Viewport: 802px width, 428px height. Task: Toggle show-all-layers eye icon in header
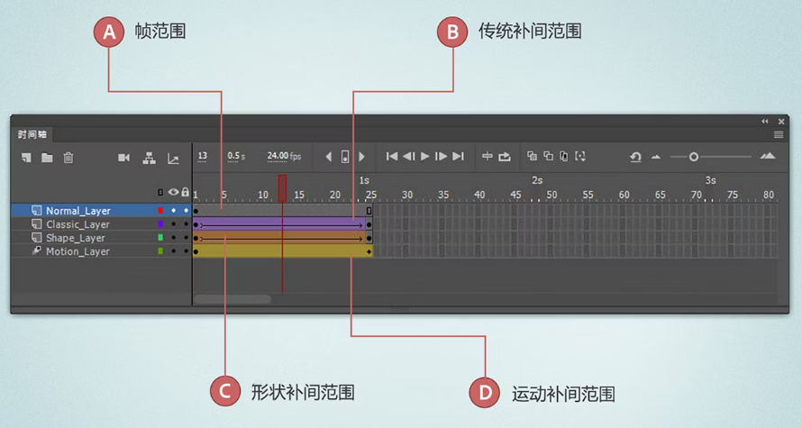(x=174, y=192)
